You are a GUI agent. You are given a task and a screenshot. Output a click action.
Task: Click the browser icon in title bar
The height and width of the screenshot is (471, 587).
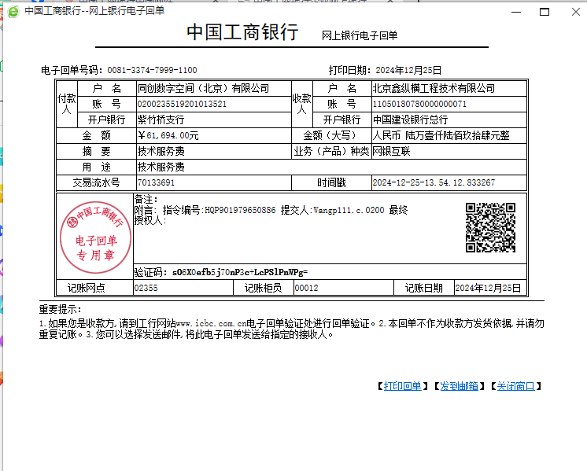[x=13, y=12]
